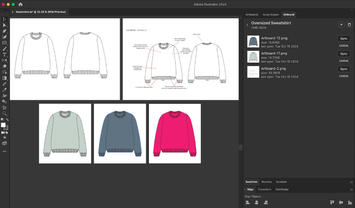Select the Lasso rotate tool
The height and width of the screenshot is (208, 355).
tap(4, 72)
